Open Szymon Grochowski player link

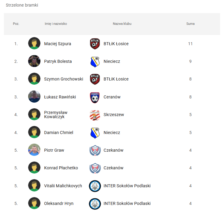pos(63,79)
